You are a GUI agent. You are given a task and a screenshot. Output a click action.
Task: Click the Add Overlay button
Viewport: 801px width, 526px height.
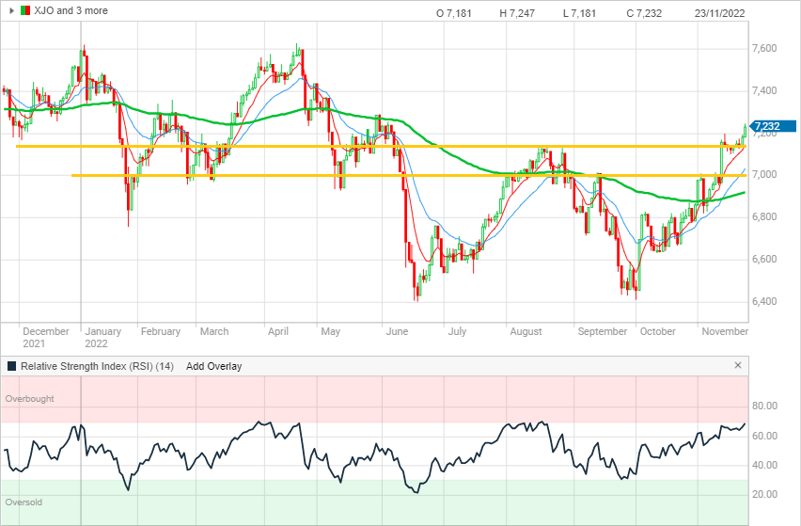pos(213,366)
